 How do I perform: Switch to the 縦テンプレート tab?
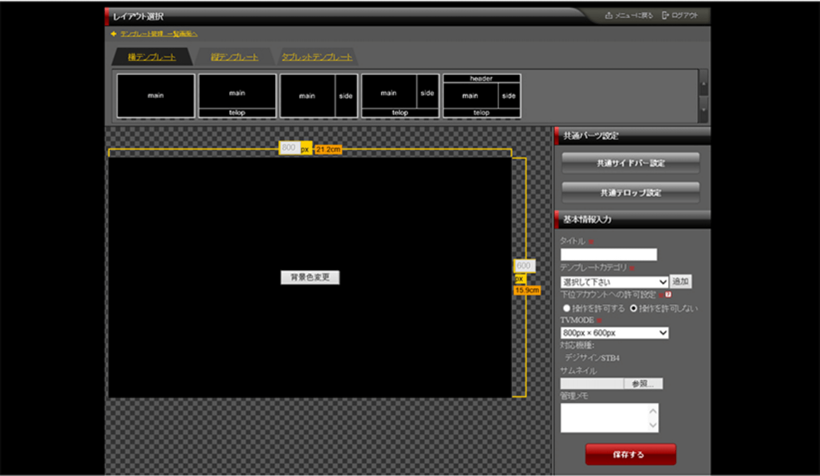[x=234, y=57]
